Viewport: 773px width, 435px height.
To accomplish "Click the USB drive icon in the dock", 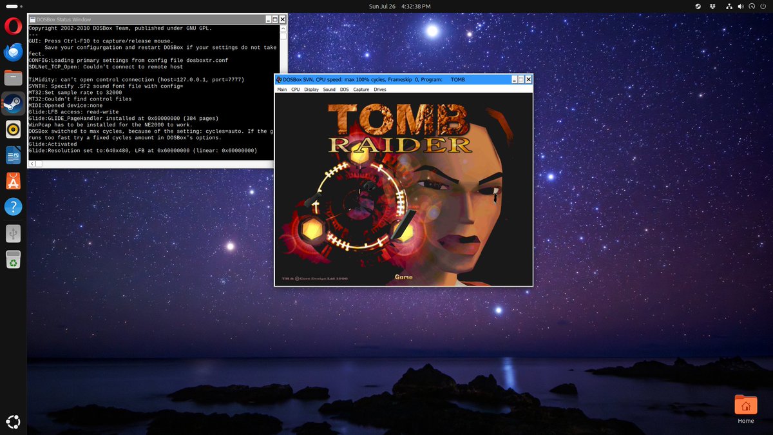I will point(14,233).
